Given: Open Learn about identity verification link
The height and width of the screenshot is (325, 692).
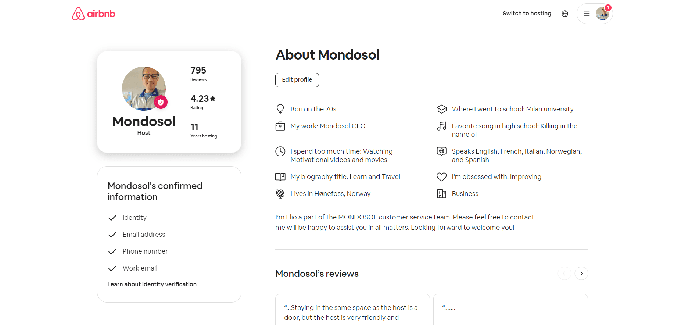Looking at the screenshot, I should [152, 284].
